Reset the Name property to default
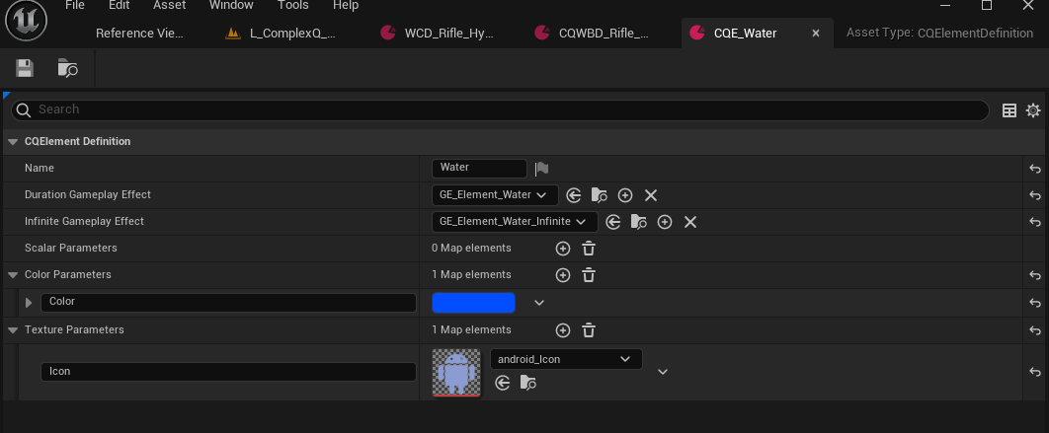Screen dimensions: 1049x433 click(x=1035, y=169)
